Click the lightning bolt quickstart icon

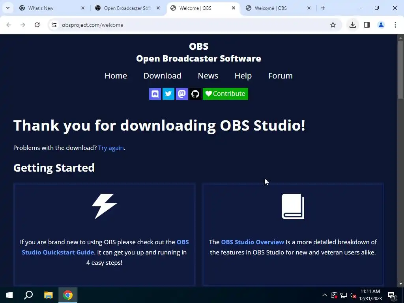(x=104, y=206)
